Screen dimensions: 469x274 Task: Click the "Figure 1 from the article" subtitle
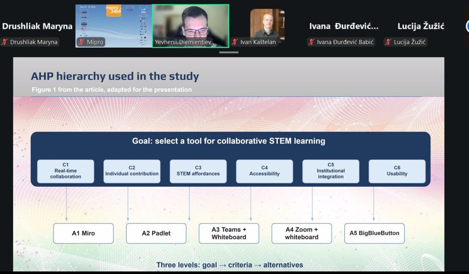(x=112, y=89)
